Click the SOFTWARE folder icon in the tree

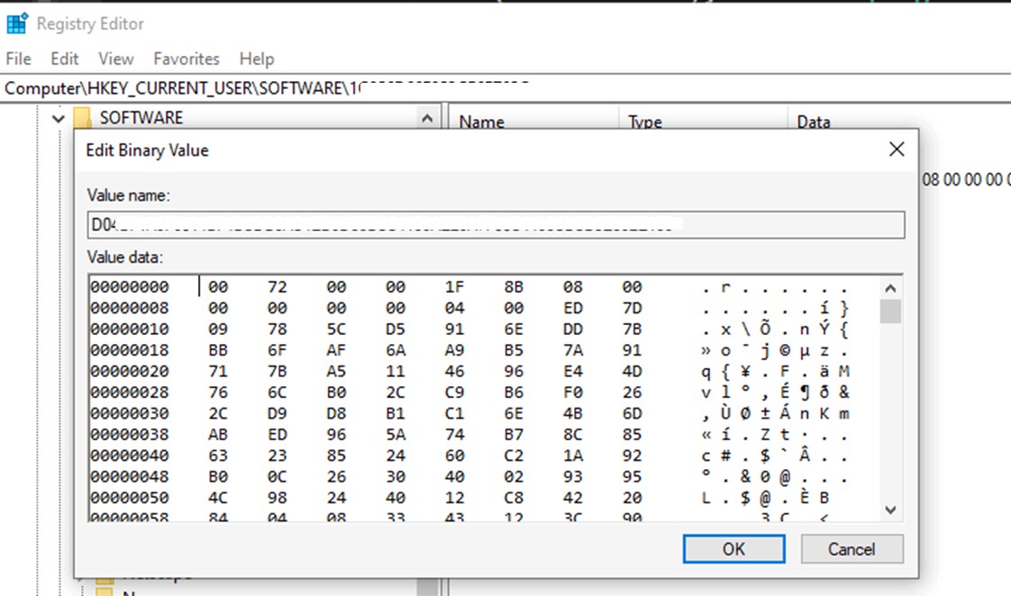tap(83, 118)
